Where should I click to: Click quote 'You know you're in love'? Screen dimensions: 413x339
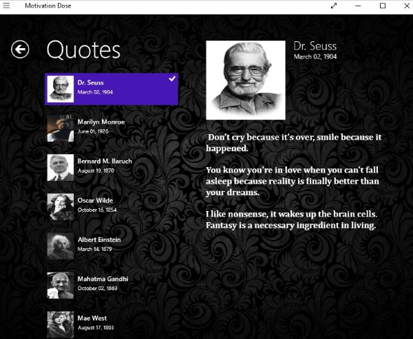point(293,181)
